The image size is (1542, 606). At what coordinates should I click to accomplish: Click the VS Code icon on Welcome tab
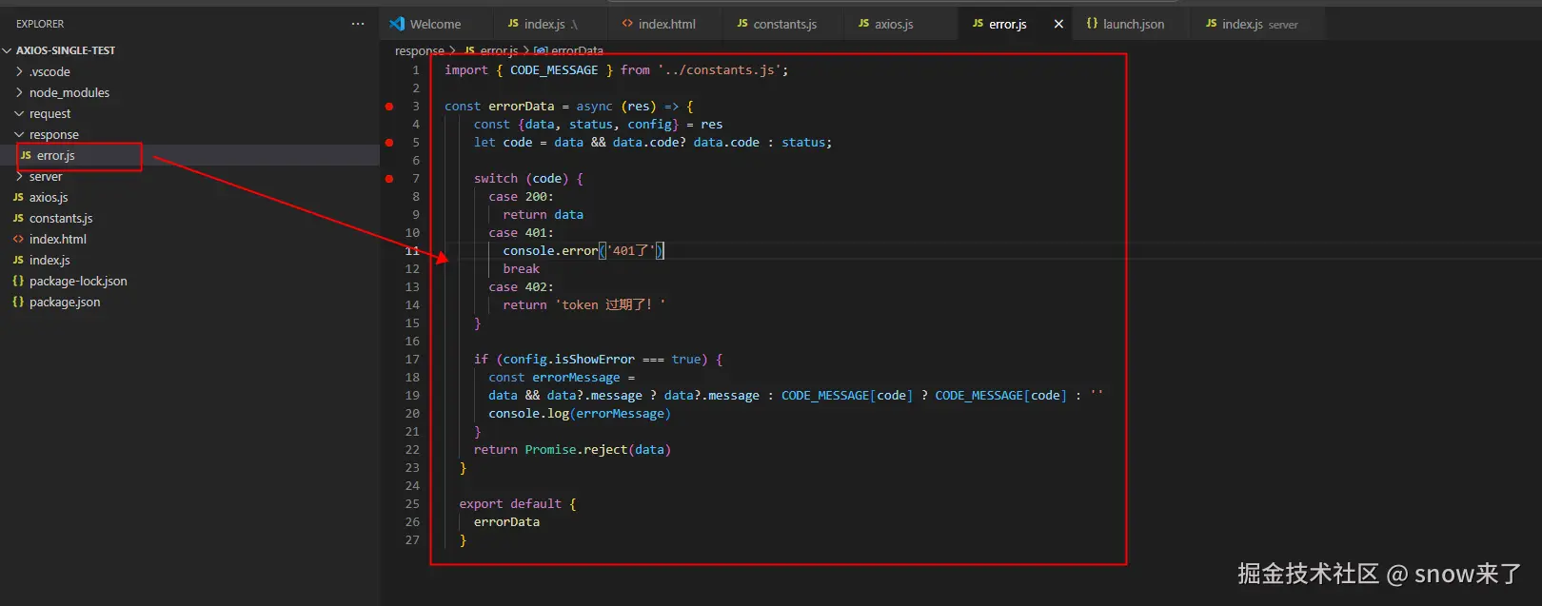[x=397, y=24]
